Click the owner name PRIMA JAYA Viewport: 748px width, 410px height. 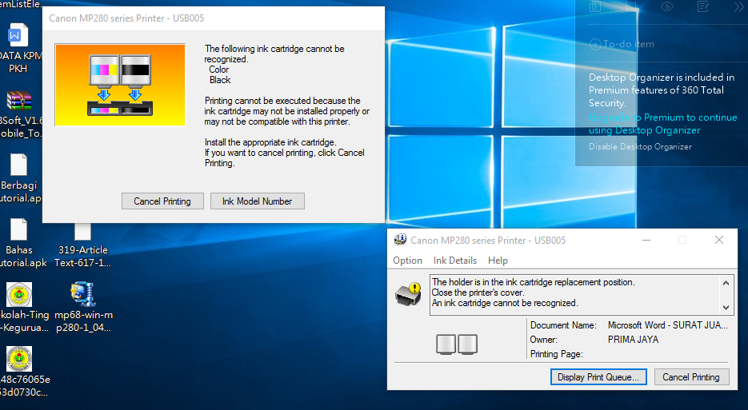point(633,340)
